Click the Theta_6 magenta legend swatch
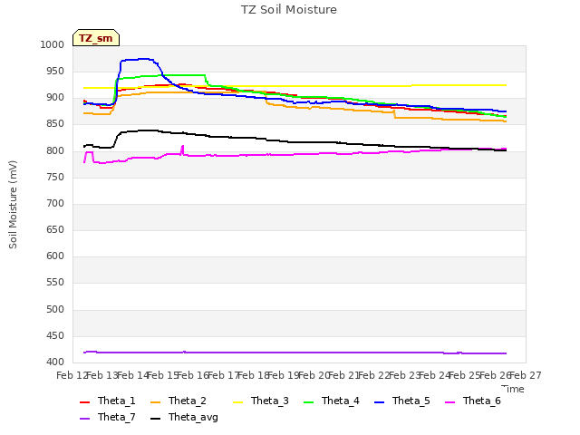 pyautogui.click(x=449, y=402)
